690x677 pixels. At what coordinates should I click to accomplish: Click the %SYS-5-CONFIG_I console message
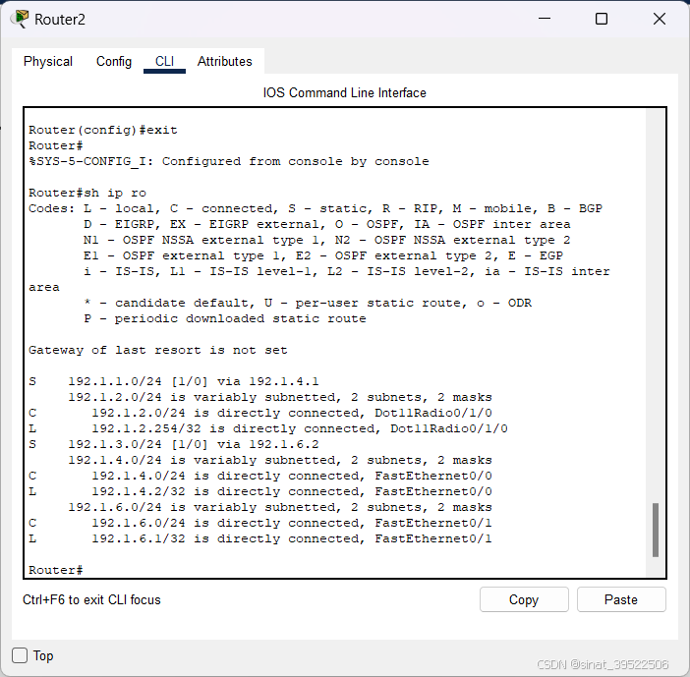[229, 161]
